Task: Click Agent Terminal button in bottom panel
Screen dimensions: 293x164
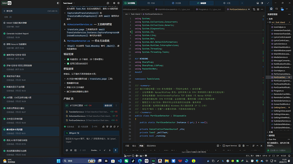Action: [x=230, y=146]
